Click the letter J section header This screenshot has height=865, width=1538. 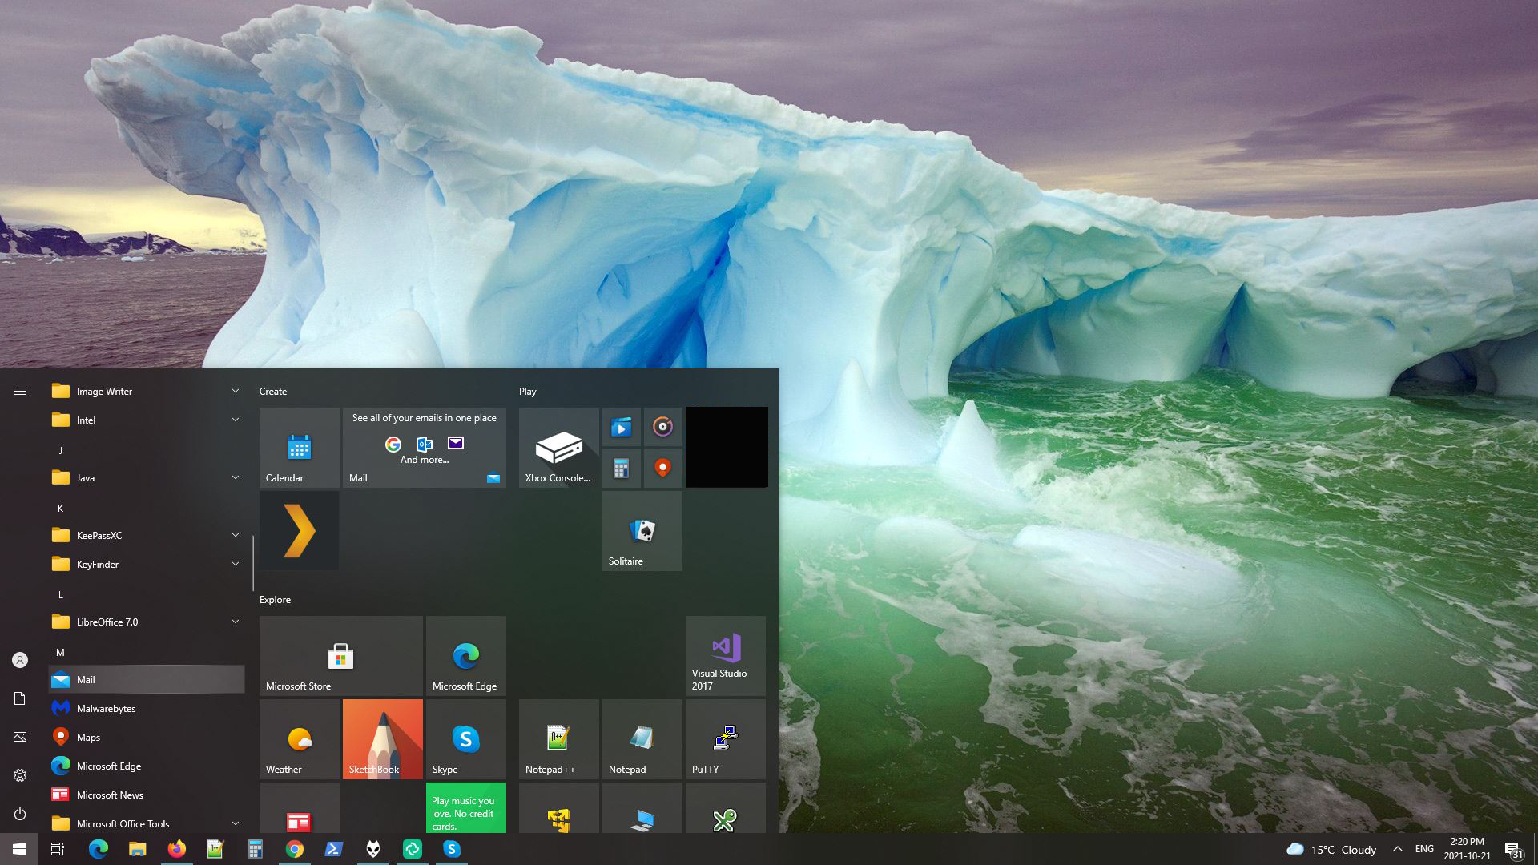[x=61, y=450]
